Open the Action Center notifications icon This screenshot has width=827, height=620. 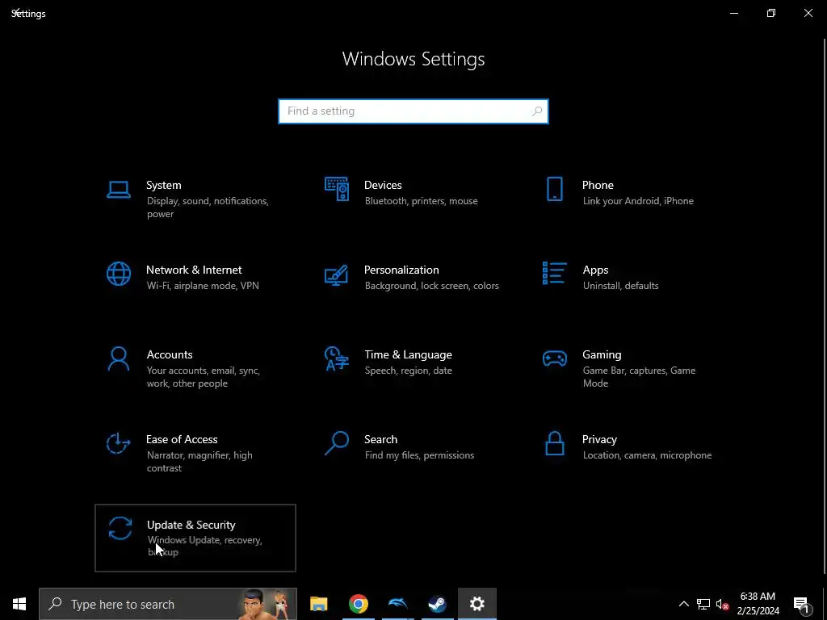[801, 604]
